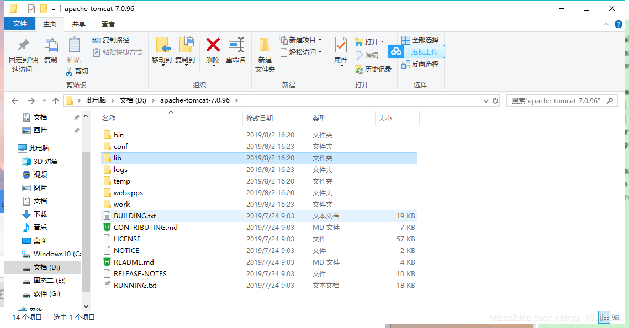Image resolution: width=629 pixels, height=328 pixels.
Task: Click the navigation pane scrollbar
Action: pos(86,221)
